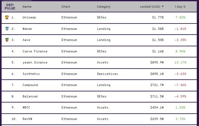The height and width of the screenshot is (126, 199).
Task: Click the DeFi Pulse logo
Action: (x=10, y=7)
